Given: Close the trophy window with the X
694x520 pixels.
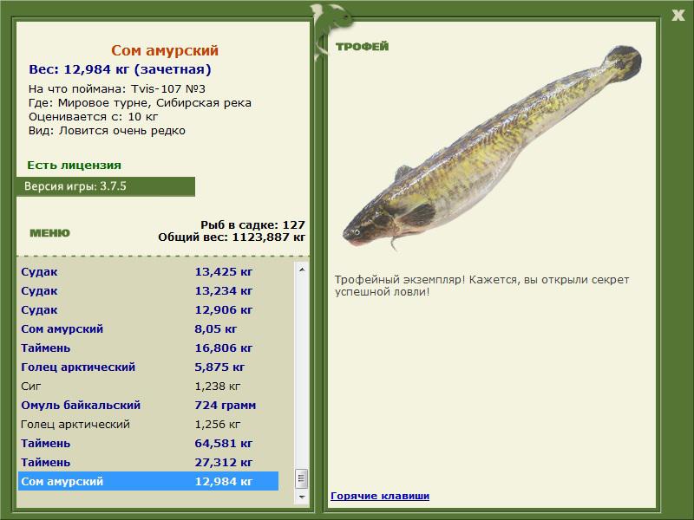Looking at the screenshot, I should click(678, 16).
